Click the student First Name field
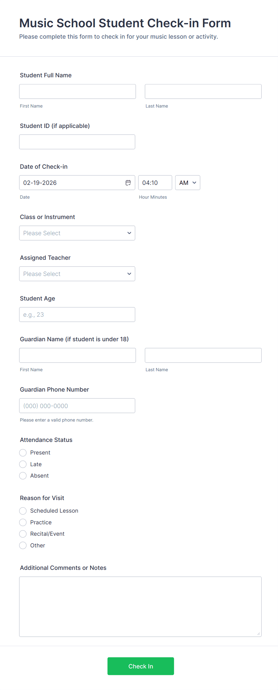 [77, 92]
